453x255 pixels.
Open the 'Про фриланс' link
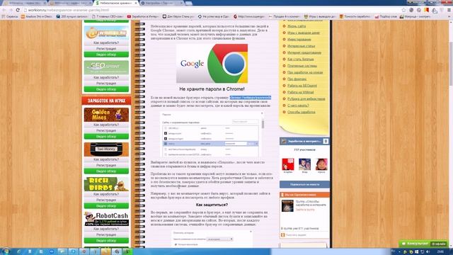[x=297, y=79]
